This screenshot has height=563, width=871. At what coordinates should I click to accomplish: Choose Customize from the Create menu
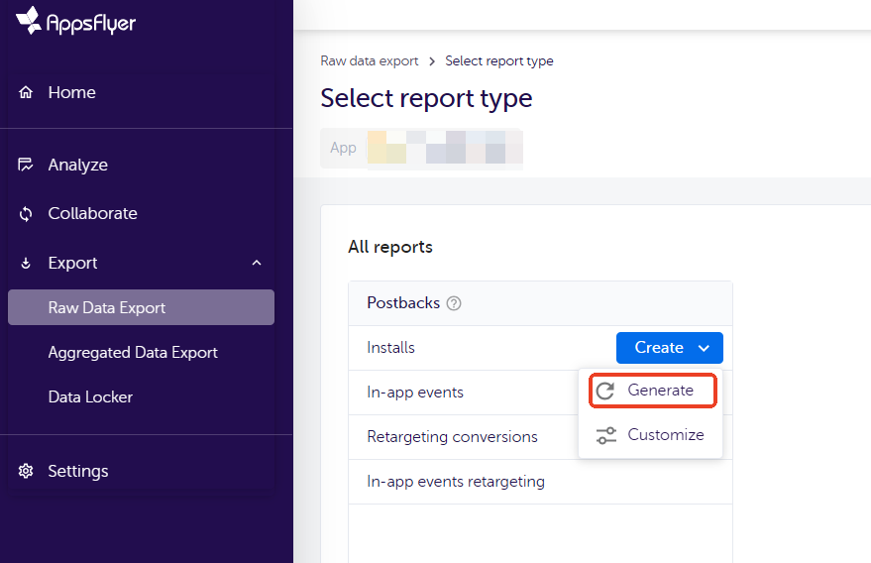pos(650,435)
